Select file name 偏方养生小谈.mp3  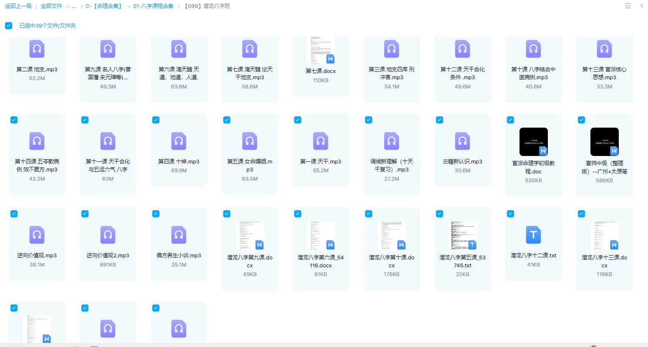click(179, 255)
